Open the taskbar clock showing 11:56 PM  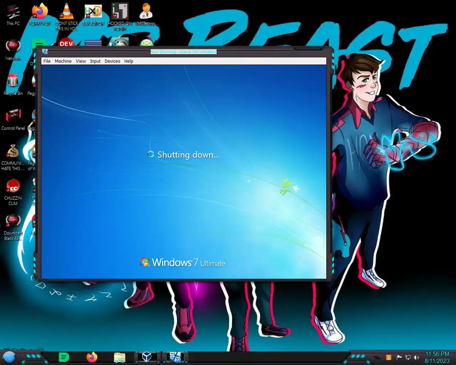click(437, 357)
